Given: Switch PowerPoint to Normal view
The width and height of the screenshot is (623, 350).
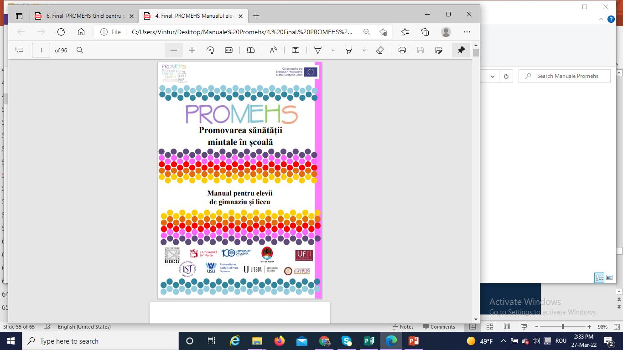Looking at the screenshot, I should tap(472, 327).
